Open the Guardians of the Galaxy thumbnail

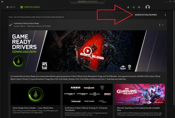pos(139,94)
